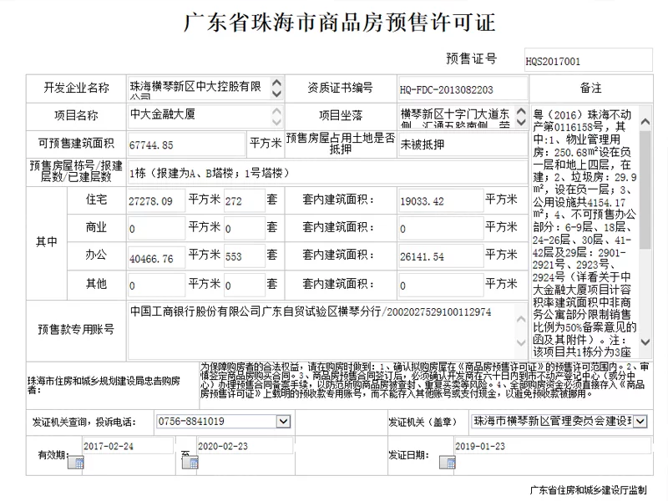668x501 pixels.
Task: Click the remarks panel scrollbar thumb
Action: [x=645, y=190]
